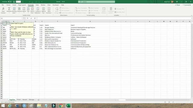Open Recently Used functions list

point(14,10)
